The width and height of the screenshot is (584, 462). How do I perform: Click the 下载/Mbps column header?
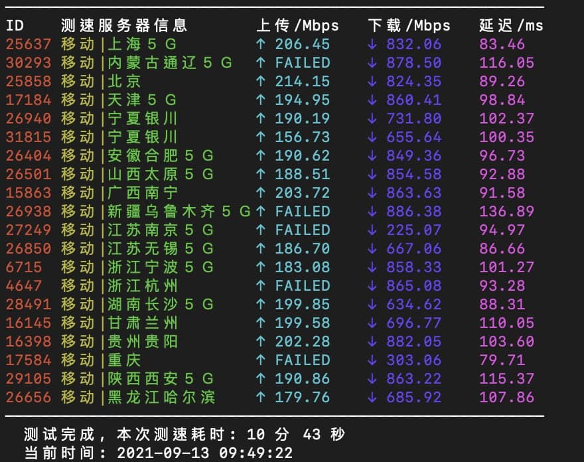[409, 26]
